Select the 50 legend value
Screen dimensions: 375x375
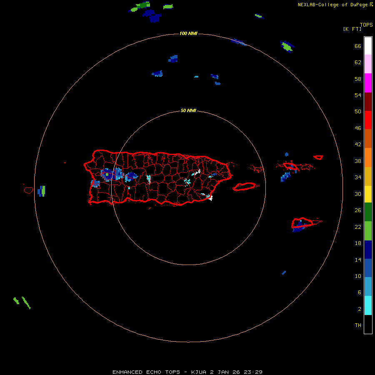(358, 112)
